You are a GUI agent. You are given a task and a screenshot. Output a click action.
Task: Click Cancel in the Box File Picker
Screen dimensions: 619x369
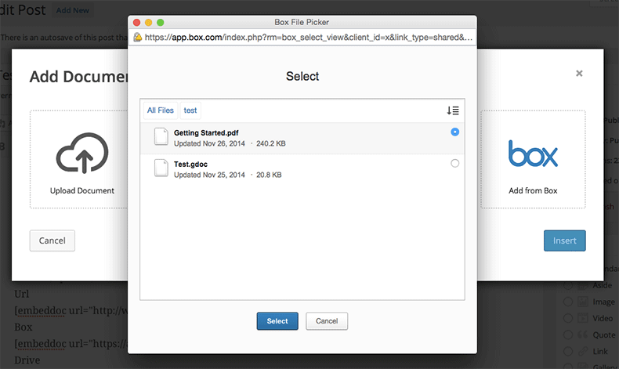[327, 321]
